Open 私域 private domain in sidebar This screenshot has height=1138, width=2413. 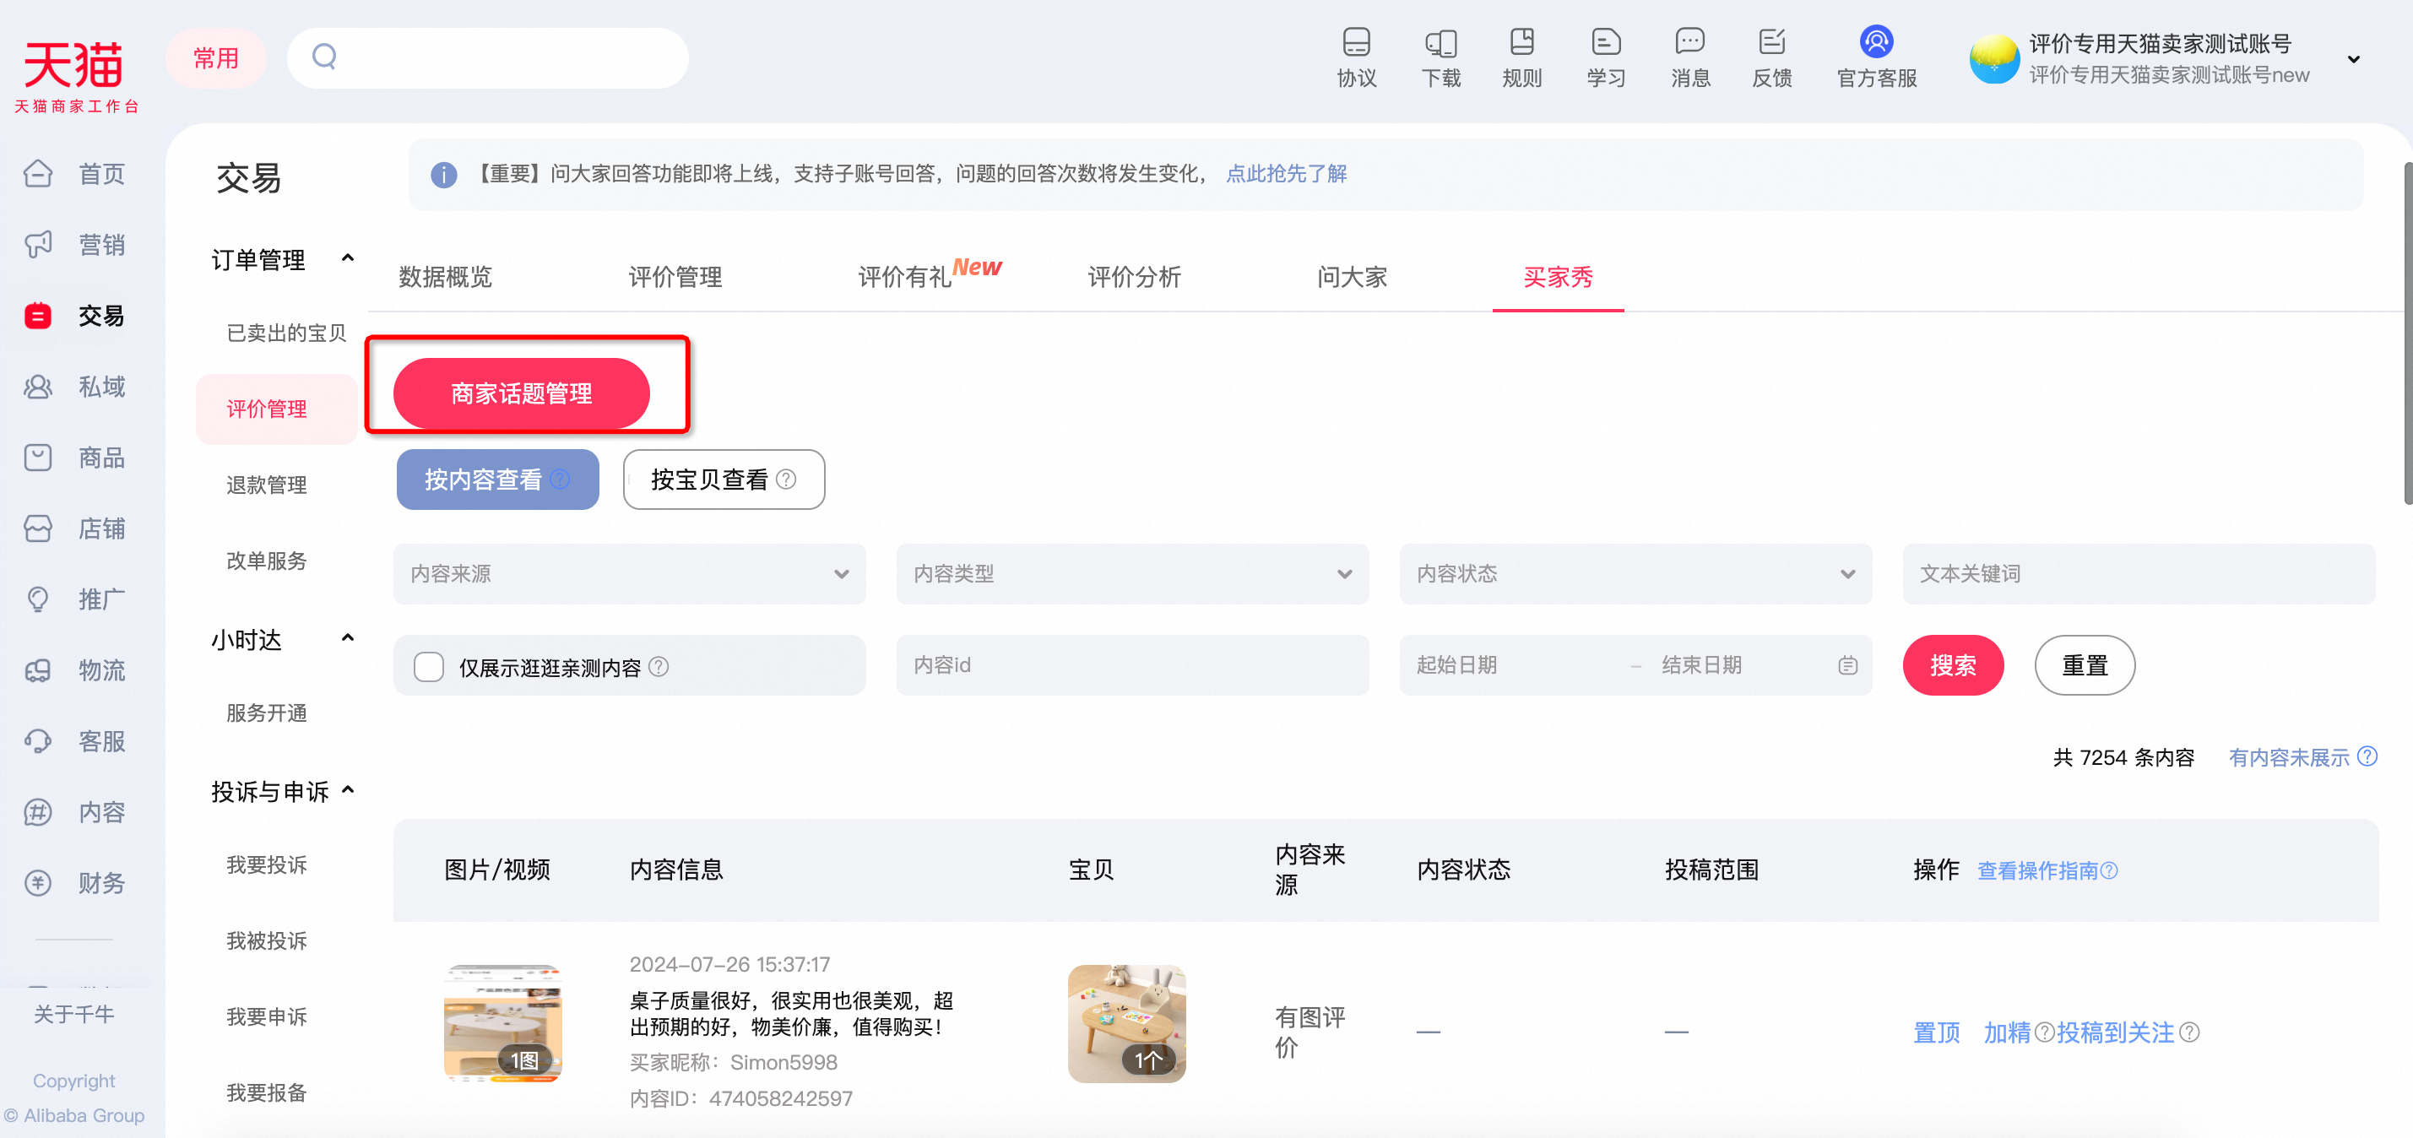click(x=75, y=386)
